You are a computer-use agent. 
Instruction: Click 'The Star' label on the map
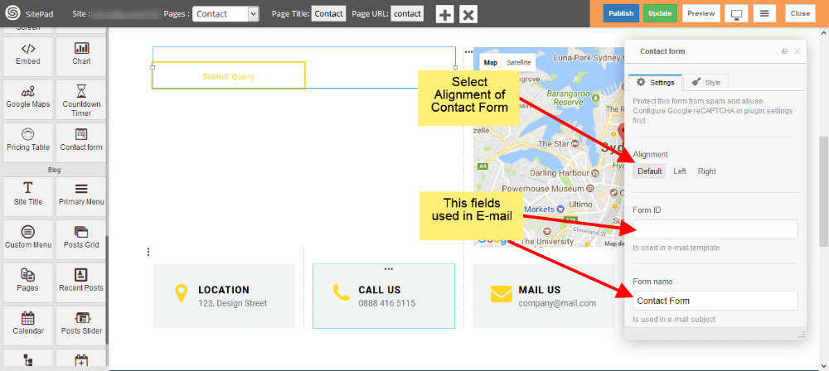(552, 144)
